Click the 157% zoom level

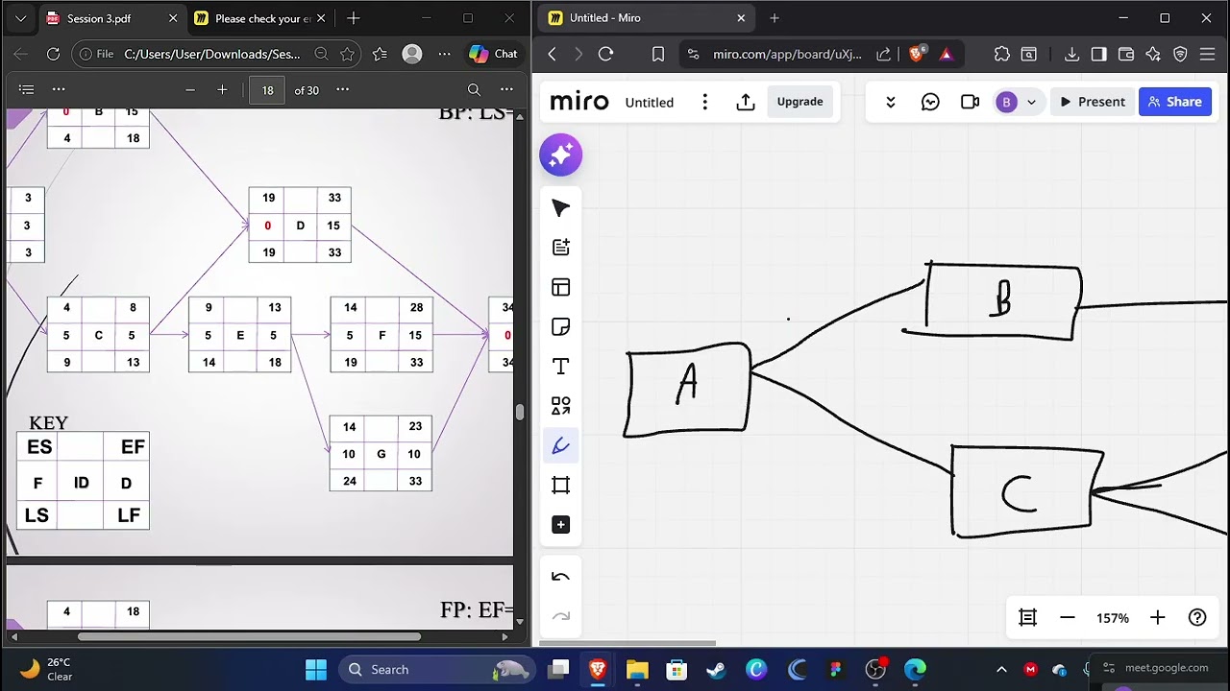(x=1113, y=618)
